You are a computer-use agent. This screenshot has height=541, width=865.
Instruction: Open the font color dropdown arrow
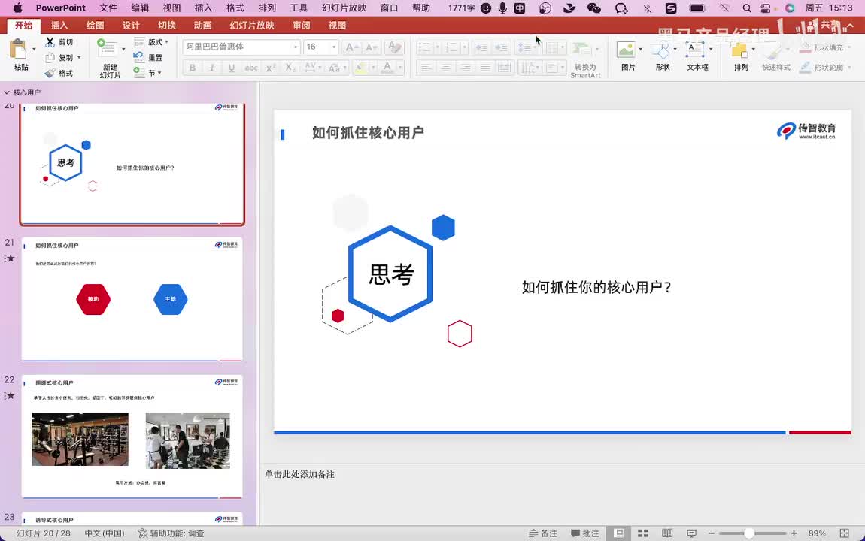400,68
